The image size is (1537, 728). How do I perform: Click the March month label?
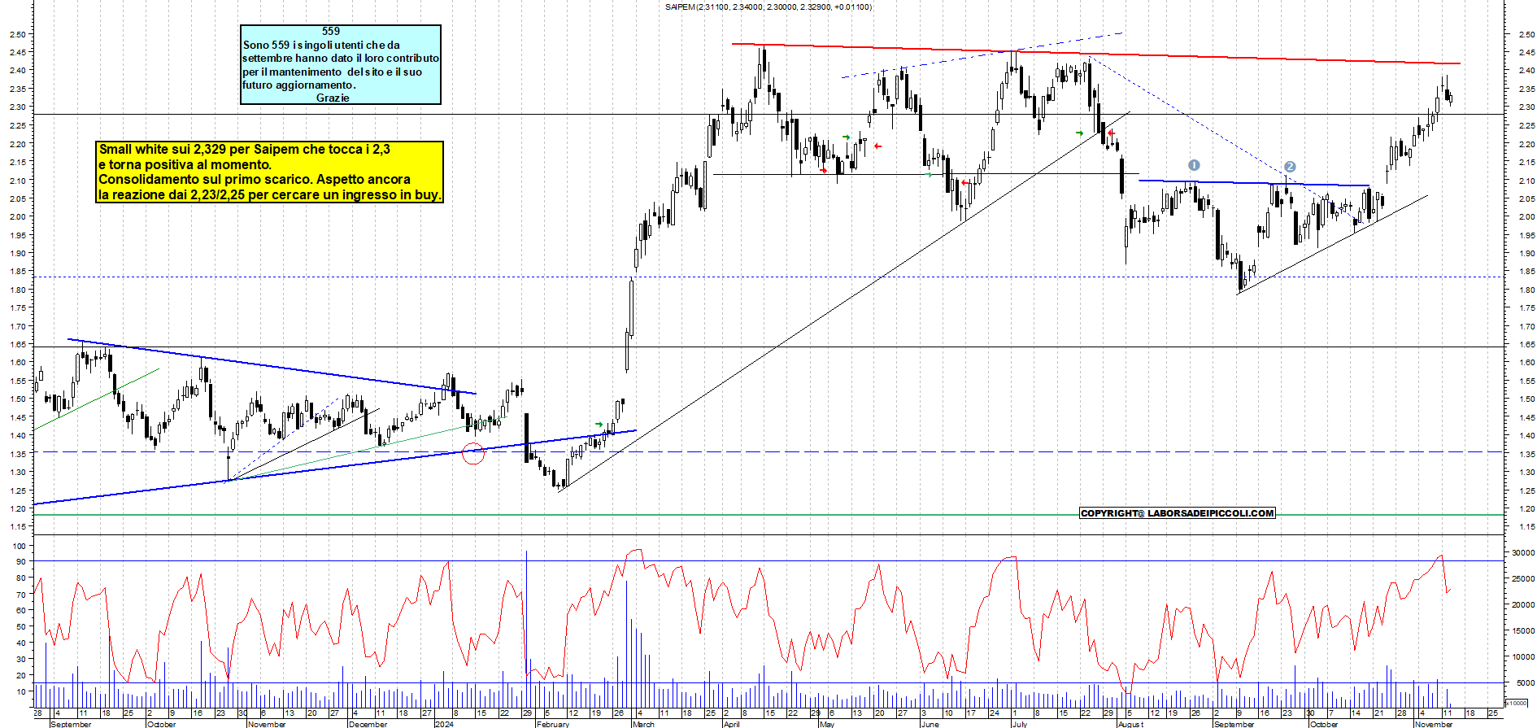click(x=643, y=724)
